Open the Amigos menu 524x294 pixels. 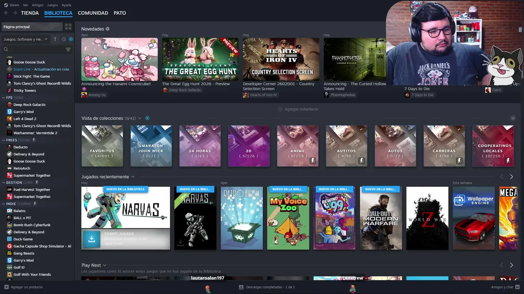coord(38,5)
